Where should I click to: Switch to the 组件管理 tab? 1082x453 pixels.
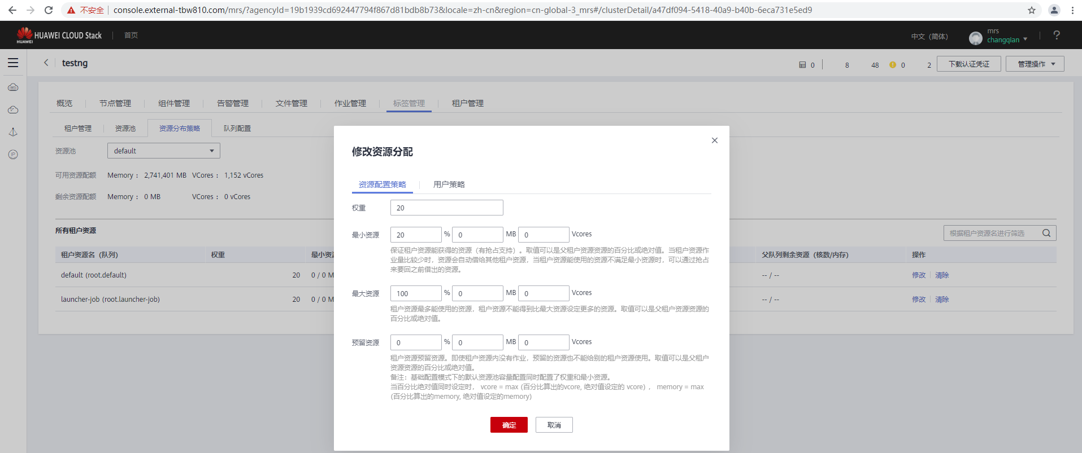point(174,103)
